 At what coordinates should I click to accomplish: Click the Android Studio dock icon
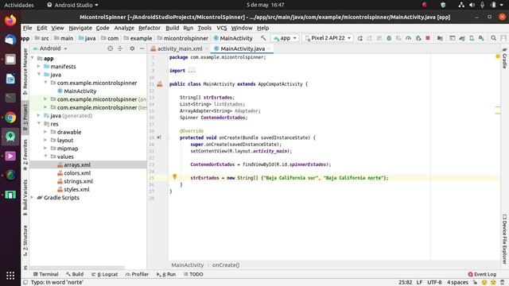click(10, 137)
